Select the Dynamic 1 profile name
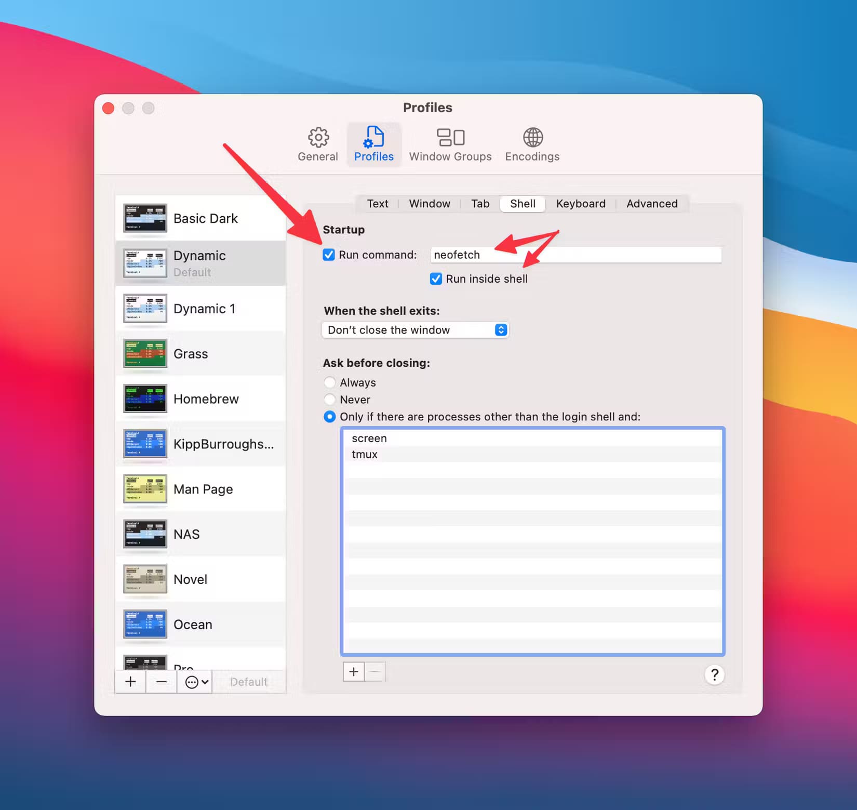Screen dimensions: 857x810 pos(205,309)
